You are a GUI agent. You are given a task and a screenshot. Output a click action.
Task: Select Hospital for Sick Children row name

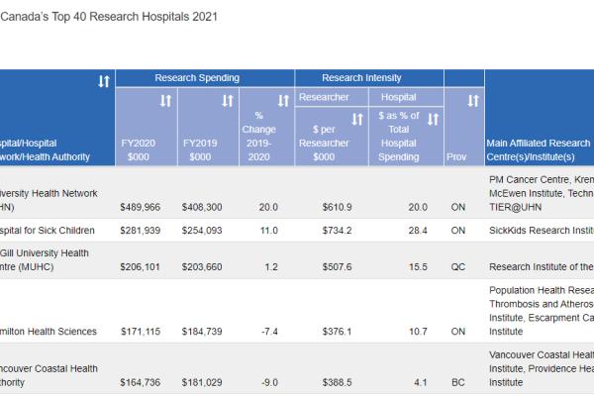[47, 231]
